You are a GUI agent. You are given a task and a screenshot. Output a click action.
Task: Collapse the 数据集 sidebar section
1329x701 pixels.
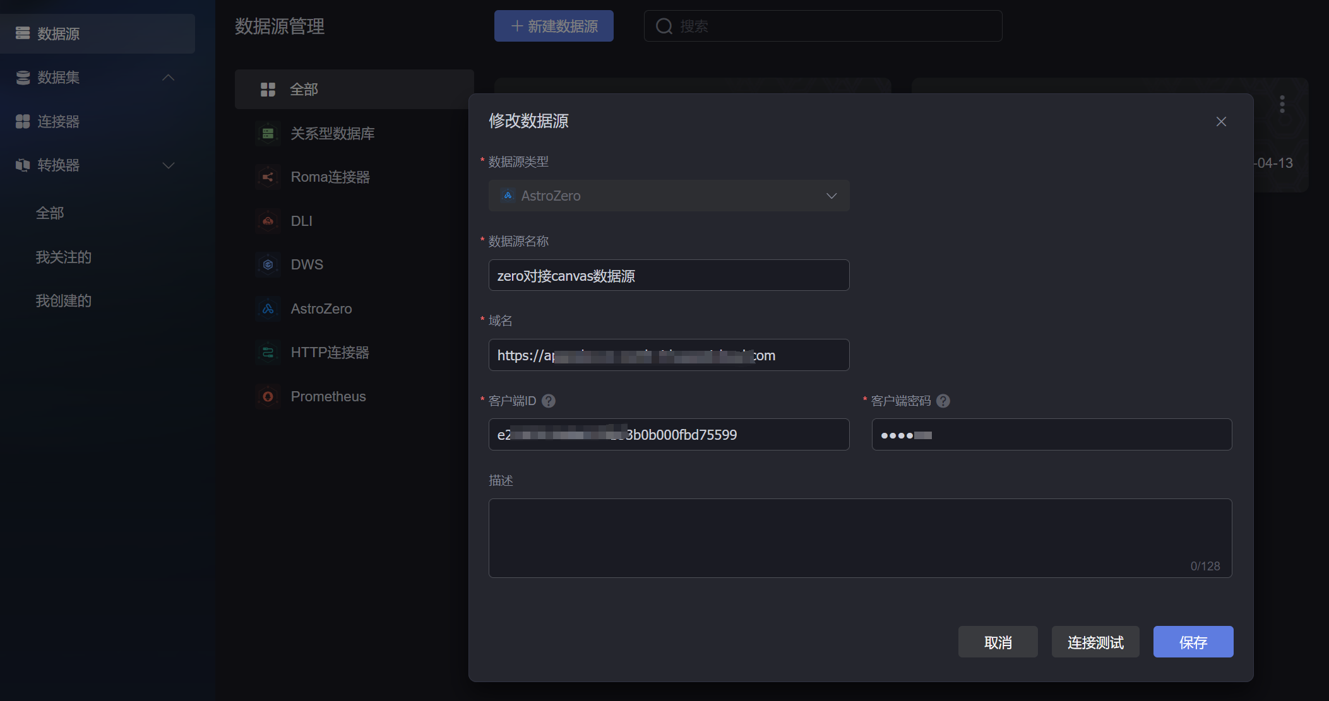[168, 78]
